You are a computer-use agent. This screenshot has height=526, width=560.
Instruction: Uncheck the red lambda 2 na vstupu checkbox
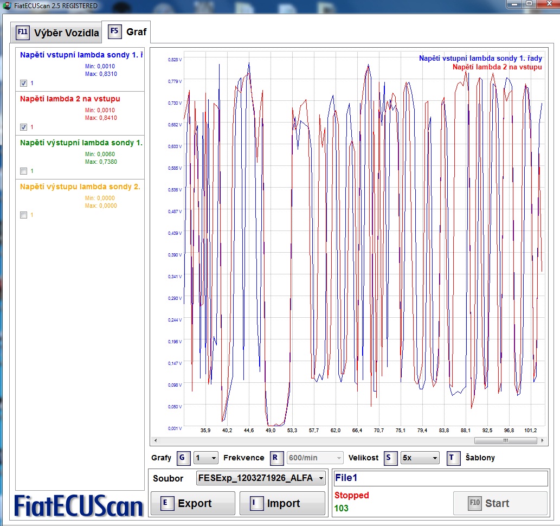click(x=23, y=127)
